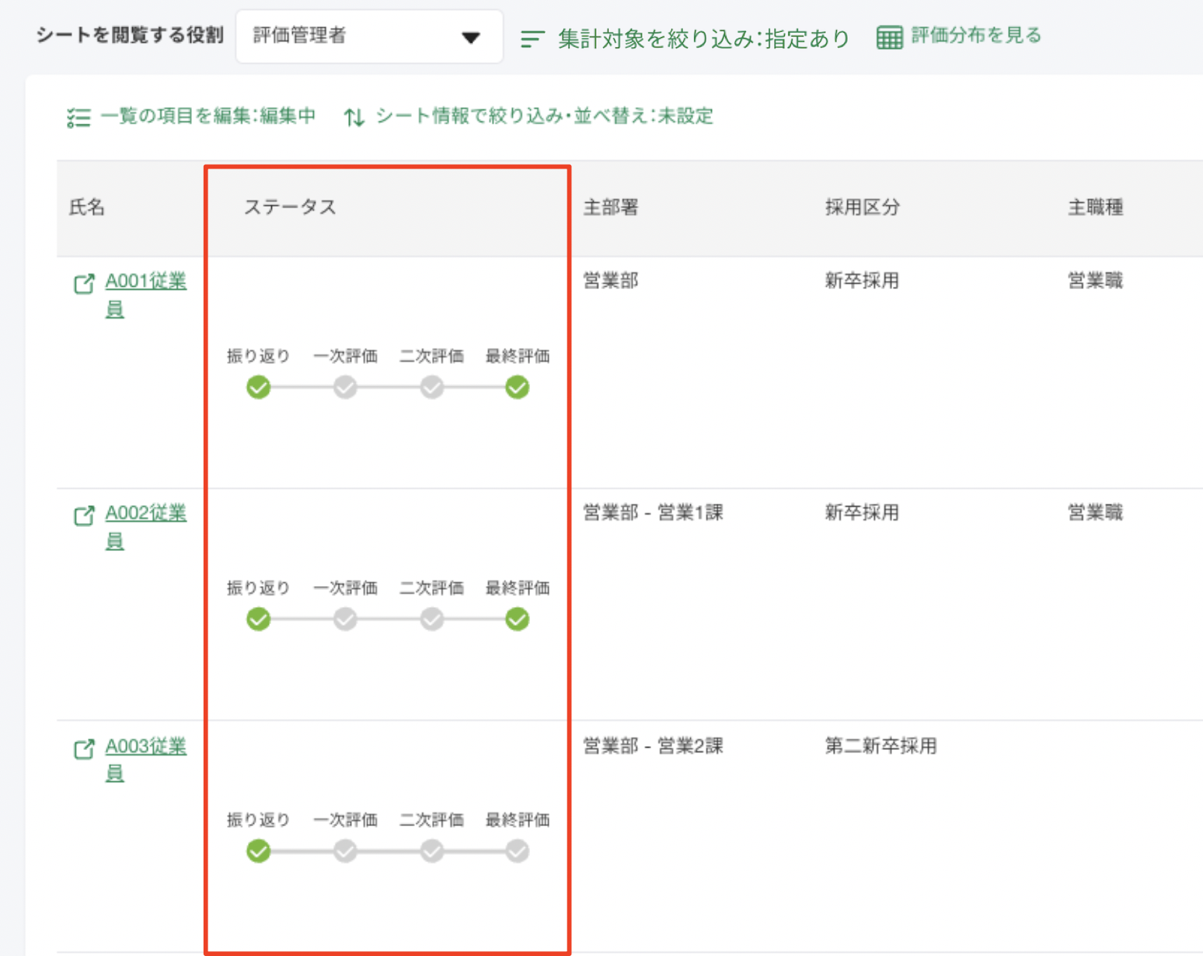Viewport: 1203px width, 956px height.
Task: Click the dropdown arrow in the role selector
Action: 471,37
